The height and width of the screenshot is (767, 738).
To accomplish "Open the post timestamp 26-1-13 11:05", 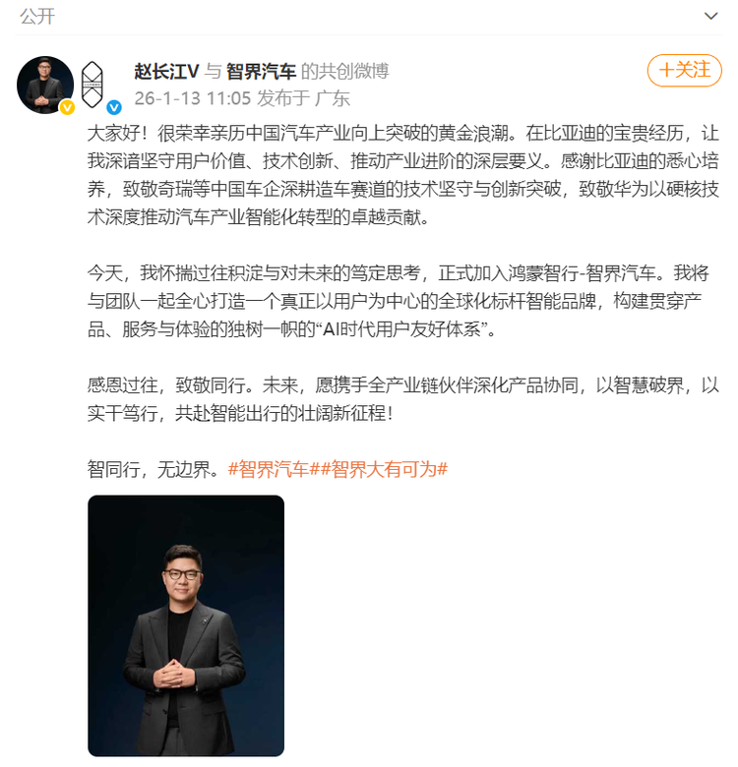I will click(192, 98).
